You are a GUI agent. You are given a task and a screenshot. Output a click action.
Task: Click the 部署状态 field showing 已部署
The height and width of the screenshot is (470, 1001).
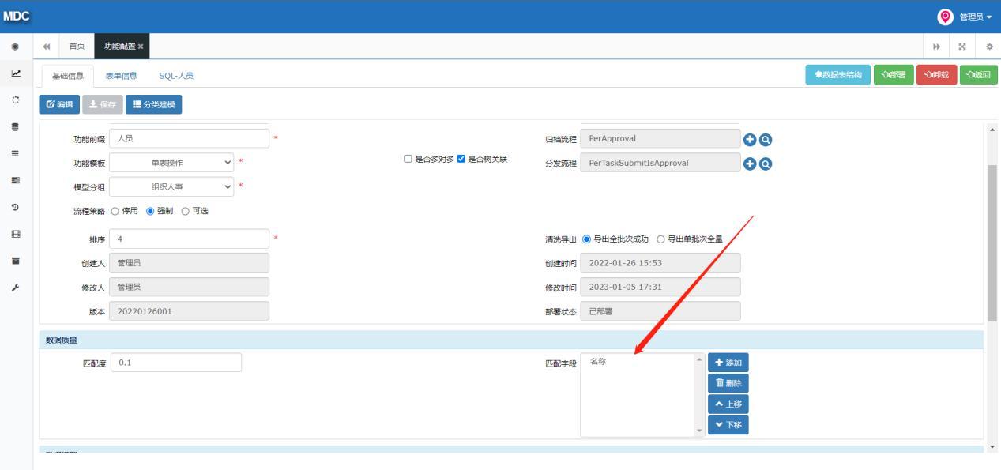(x=660, y=311)
